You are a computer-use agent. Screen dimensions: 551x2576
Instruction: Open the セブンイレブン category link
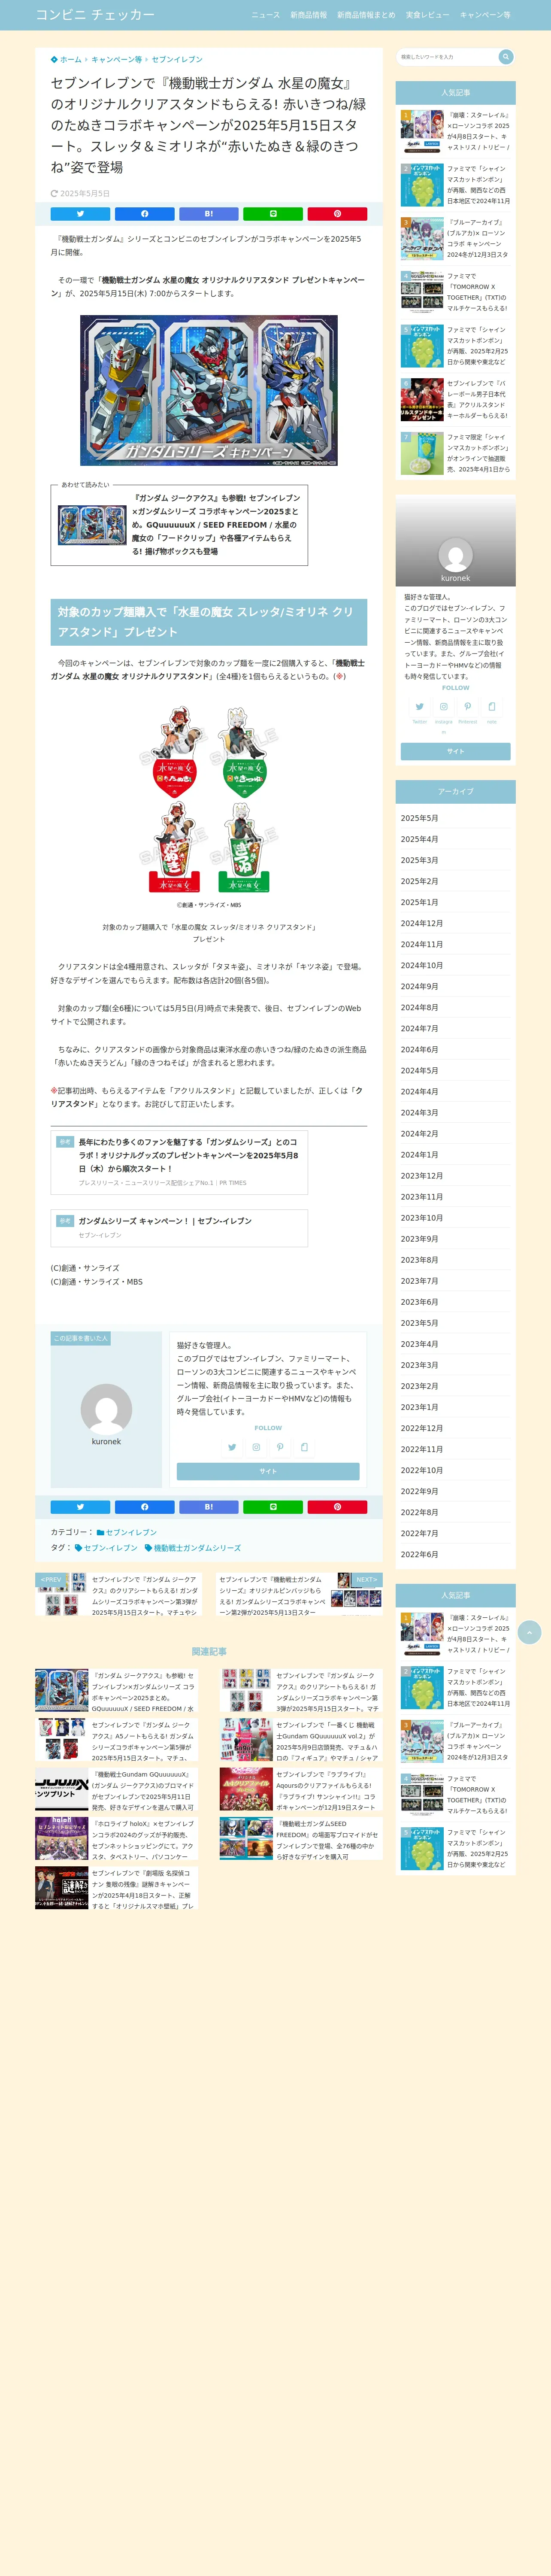pos(126,1532)
